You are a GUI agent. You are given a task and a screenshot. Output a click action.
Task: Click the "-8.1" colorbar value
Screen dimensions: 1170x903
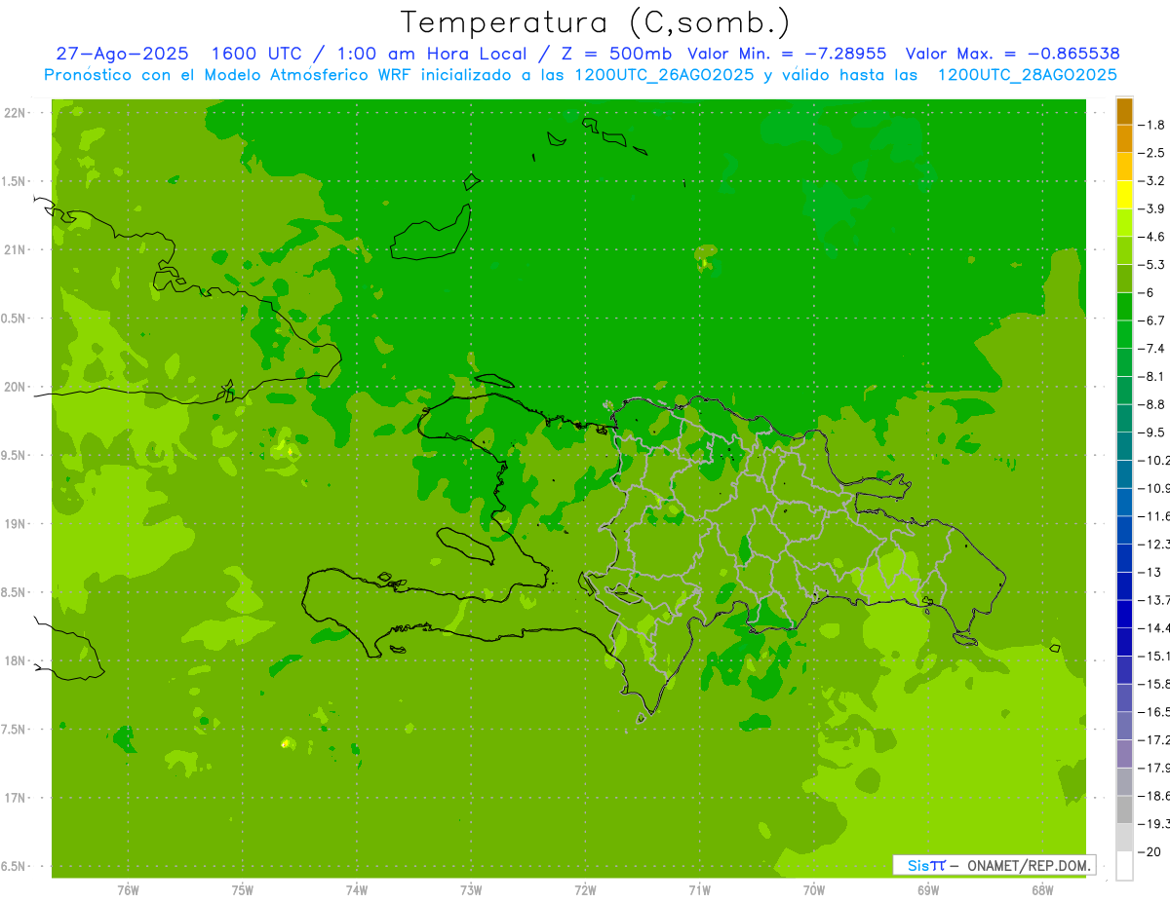click(x=1152, y=376)
